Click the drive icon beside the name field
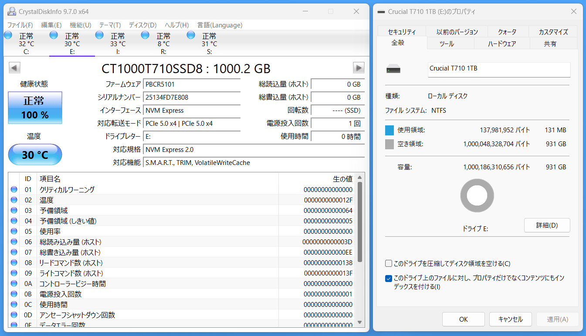 click(x=393, y=70)
